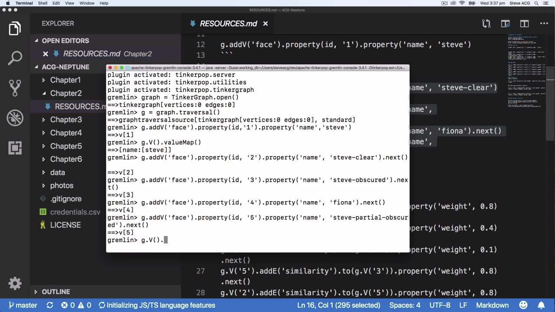
Task: Click the battery status icon
Action: click(x=473, y=3)
